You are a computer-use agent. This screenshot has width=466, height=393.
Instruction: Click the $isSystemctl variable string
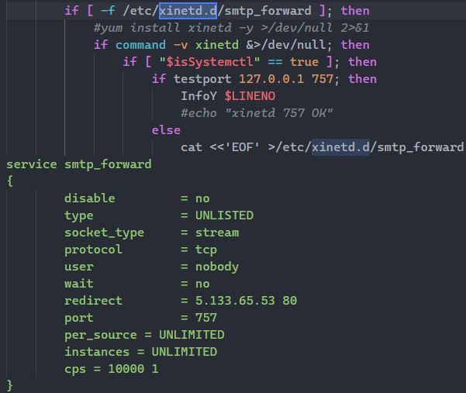click(209, 62)
